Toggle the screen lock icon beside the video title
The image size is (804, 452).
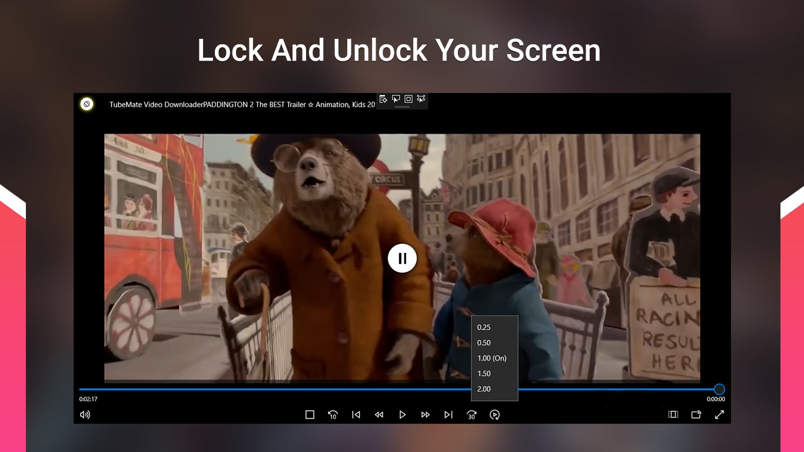click(x=87, y=104)
